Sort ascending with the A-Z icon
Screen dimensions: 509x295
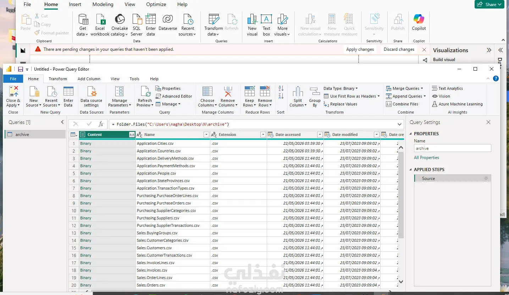tap(281, 88)
